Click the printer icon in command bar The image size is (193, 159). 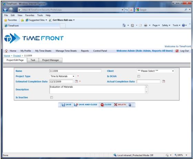[x=145, y=26]
